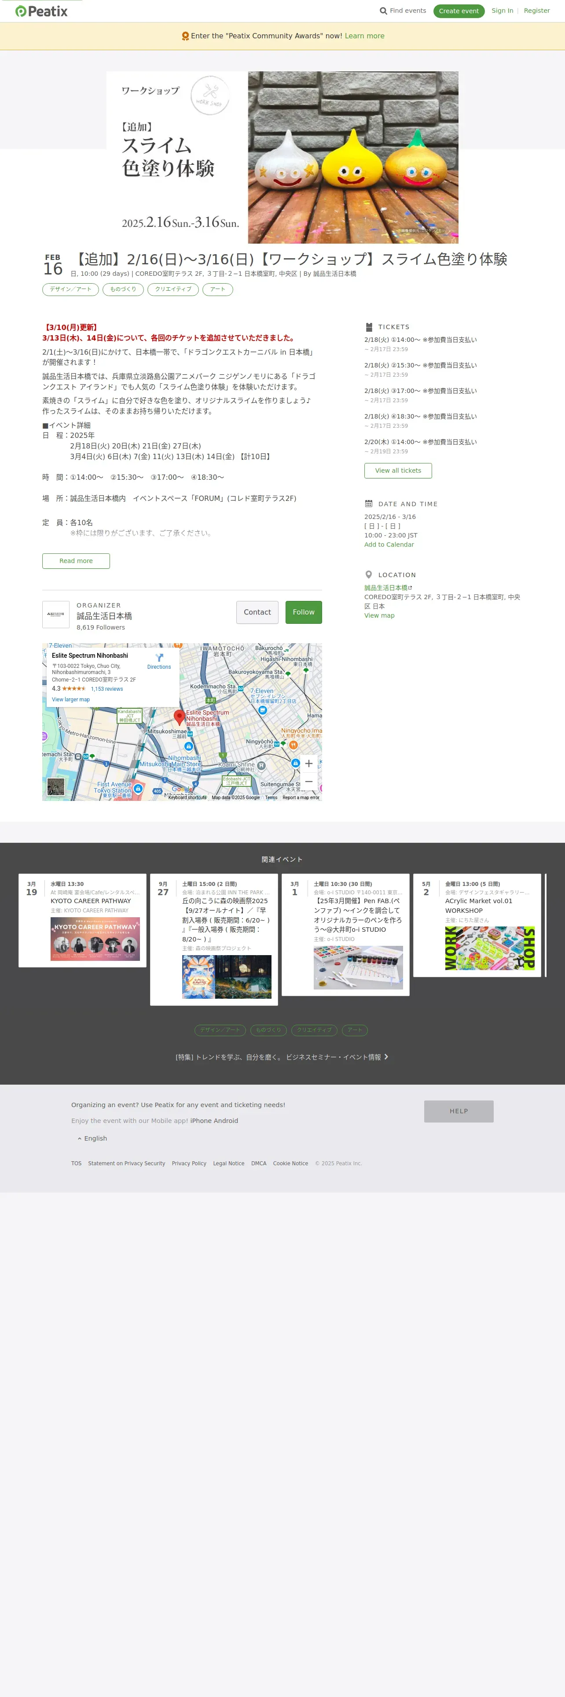
Task: Select クリエイティブ tag in related events
Action: pyautogui.click(x=314, y=1030)
